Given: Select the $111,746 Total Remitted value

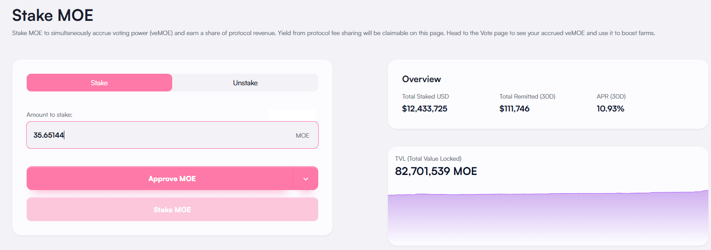Looking at the screenshot, I should point(514,109).
